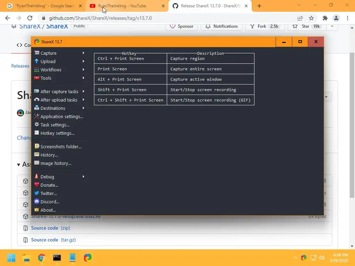Click the Discord icon
This screenshot has height=266, width=355.
click(37, 201)
